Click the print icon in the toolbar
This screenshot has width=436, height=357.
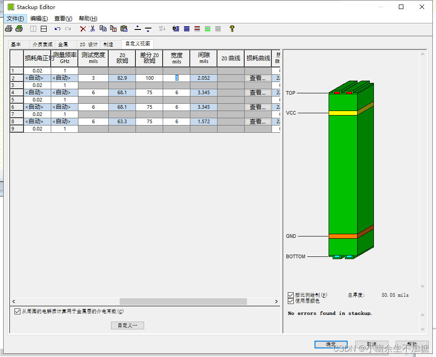(9, 29)
